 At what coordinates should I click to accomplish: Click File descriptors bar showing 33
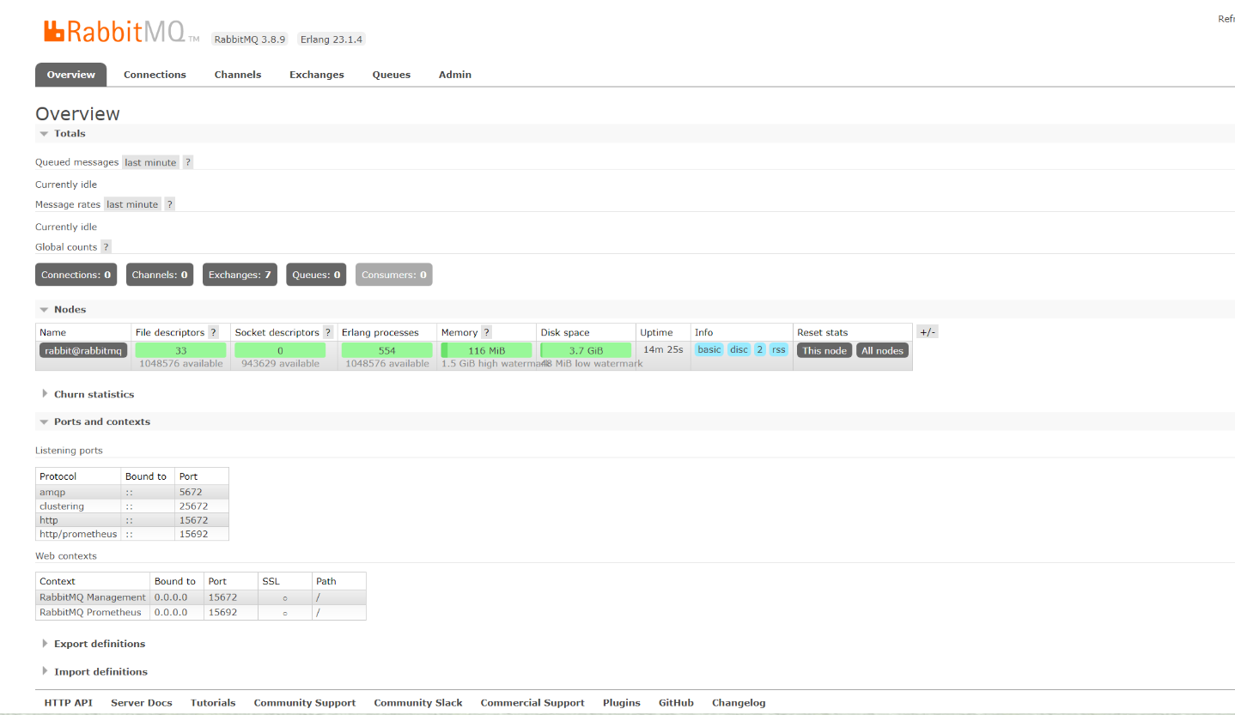tap(180, 350)
